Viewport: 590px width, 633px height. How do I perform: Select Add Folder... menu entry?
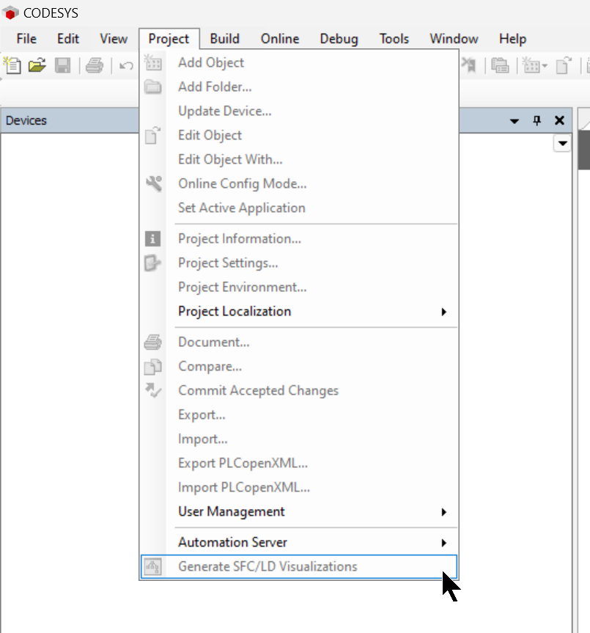(x=299, y=87)
